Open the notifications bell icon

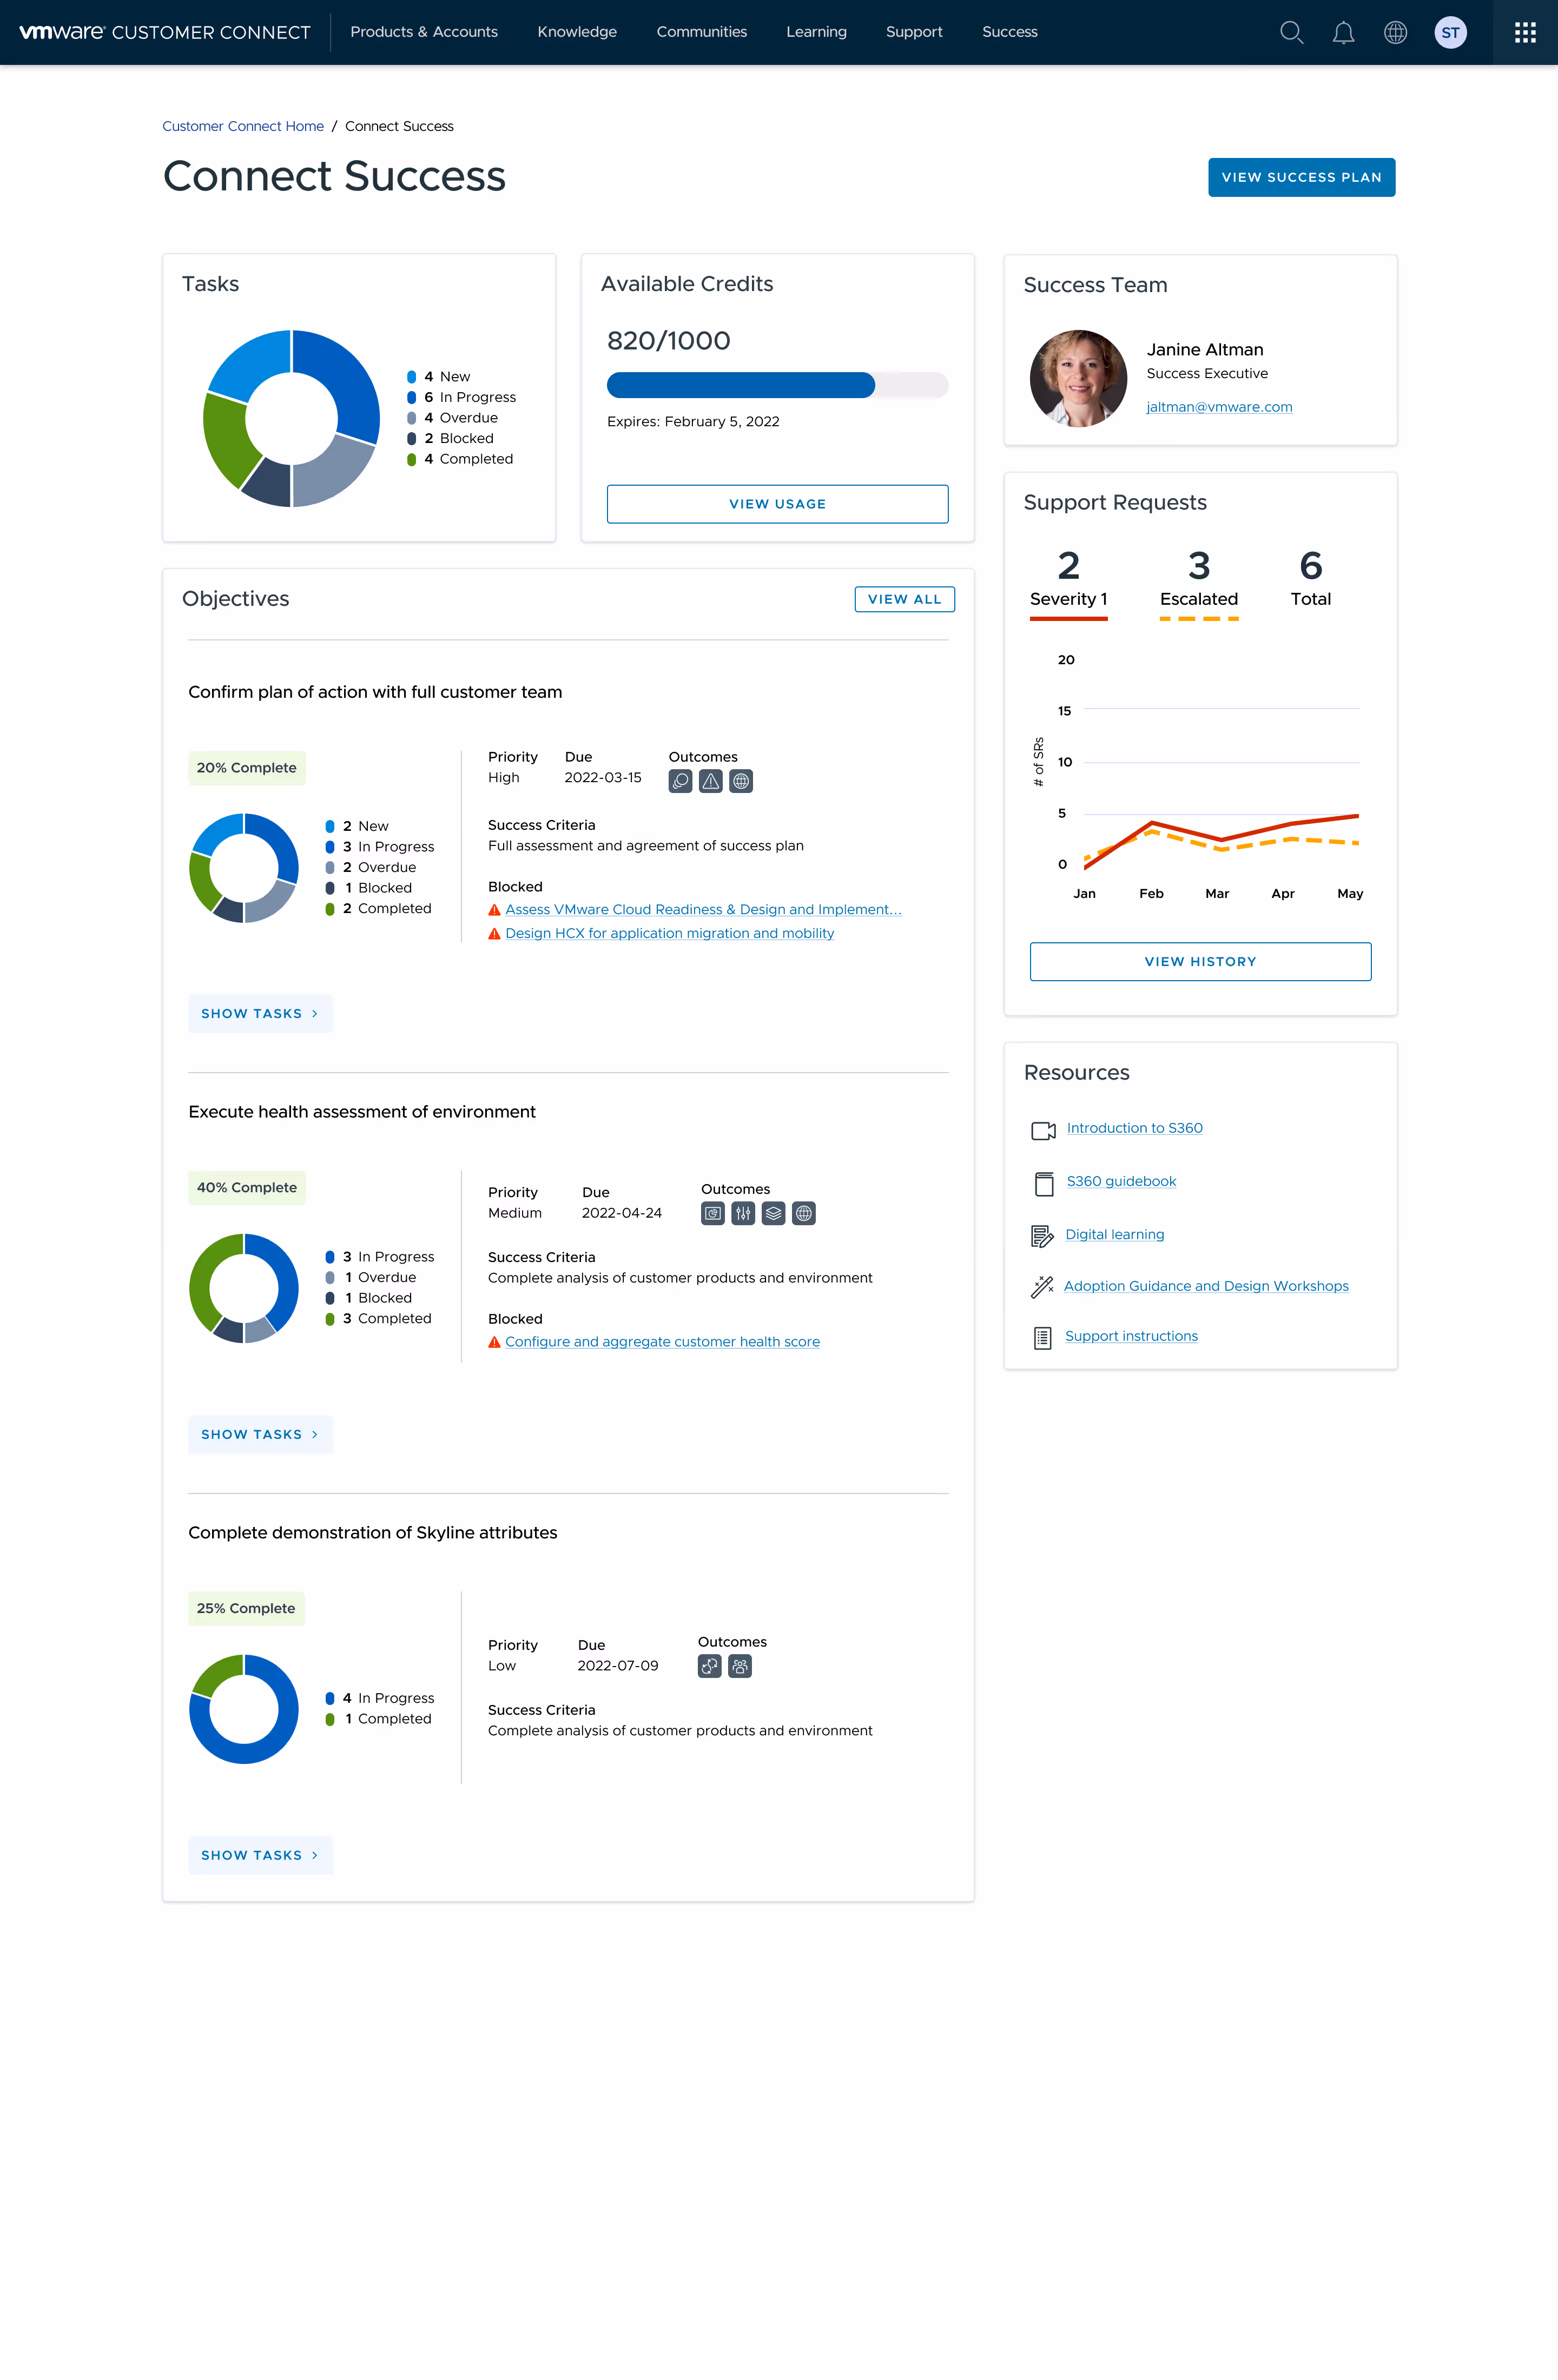tap(1343, 32)
